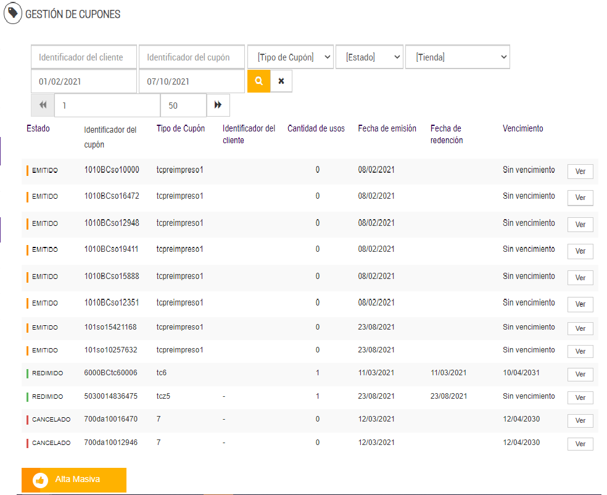
Task: Click thumbs-up icon on Alta Masiva
Action: 41,480
